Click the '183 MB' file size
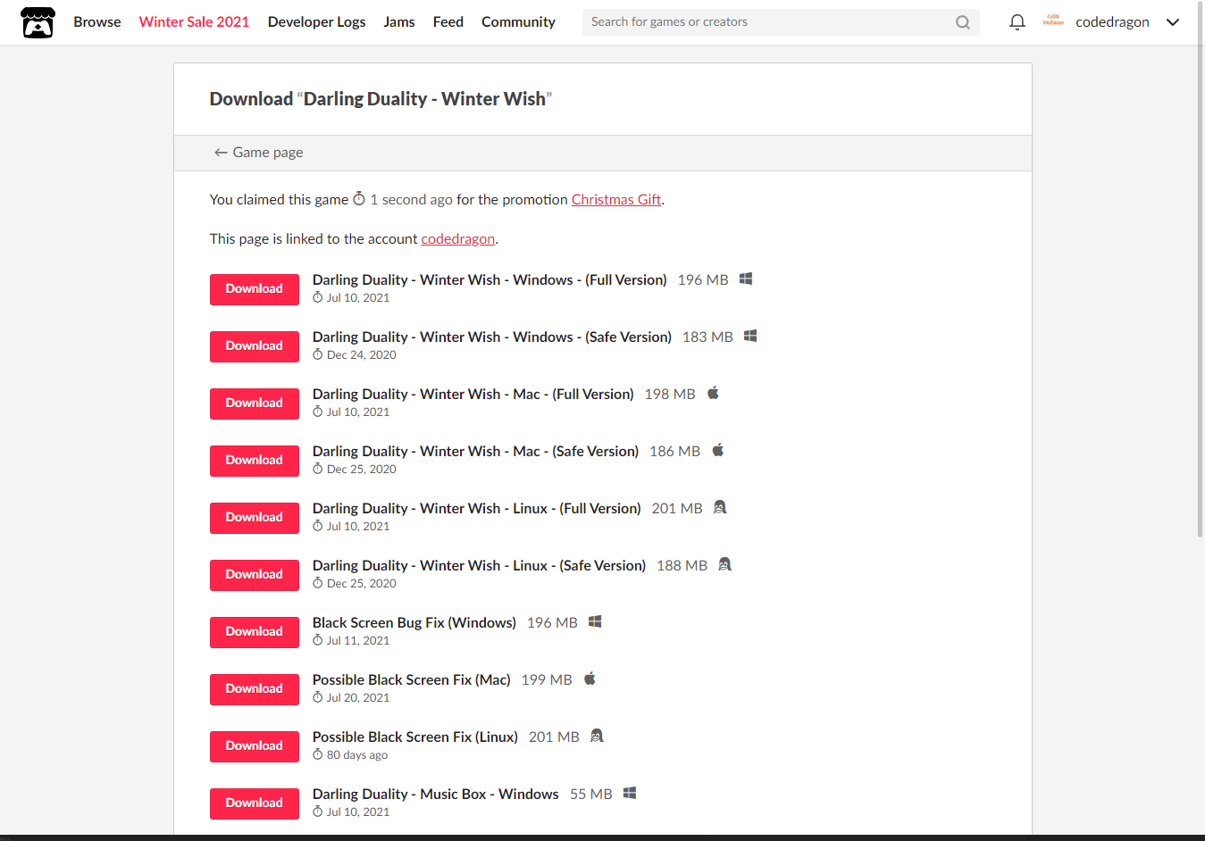1205x841 pixels. click(x=707, y=337)
